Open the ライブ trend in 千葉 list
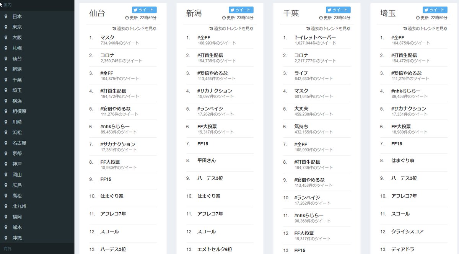This screenshot has height=254, width=459. (x=301, y=73)
